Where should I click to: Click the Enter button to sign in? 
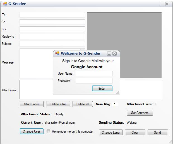pyautogui.click(x=102, y=89)
